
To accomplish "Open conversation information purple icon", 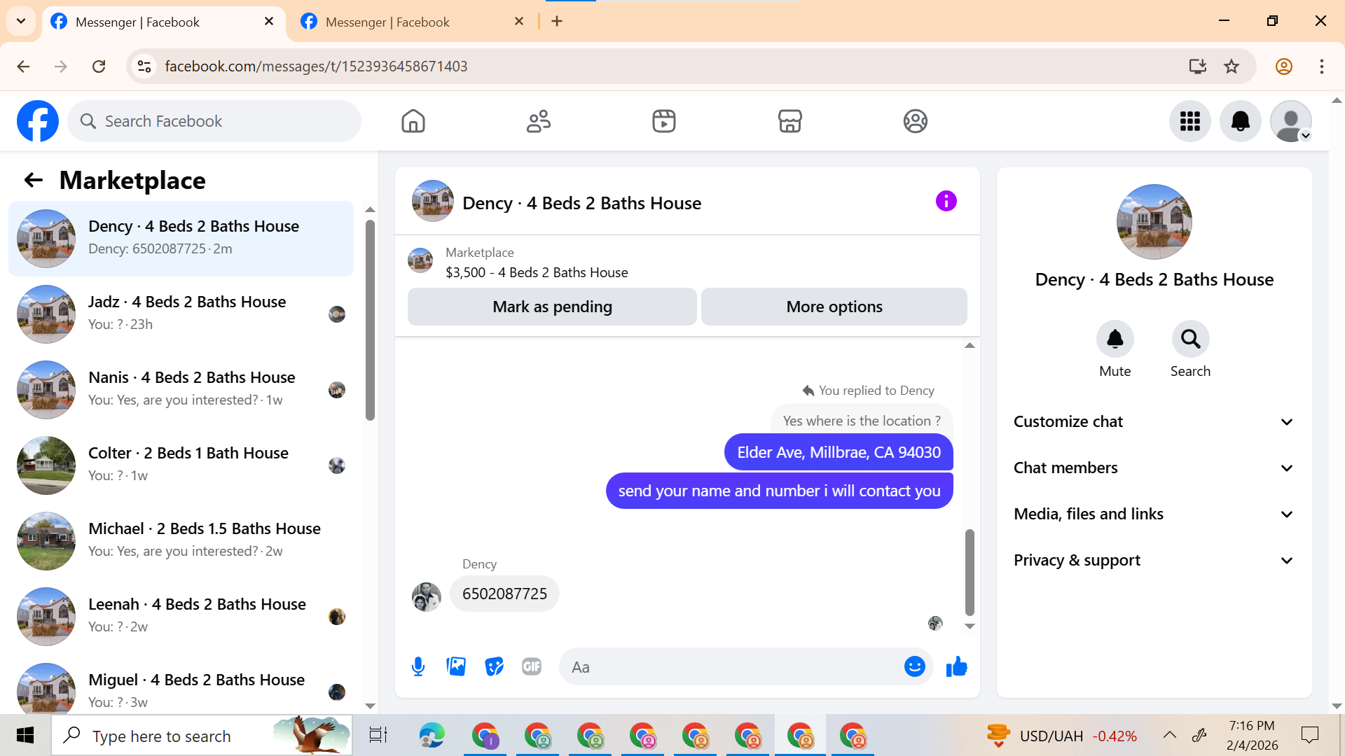I will click(x=946, y=202).
